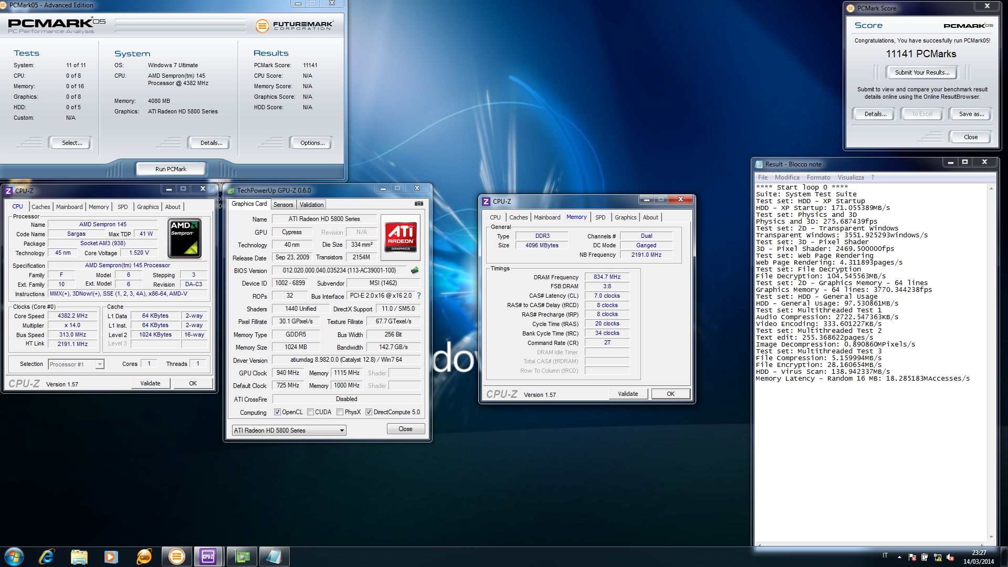This screenshot has height=567, width=1008.
Task: Click Save as... in PCMark Score
Action: 971,114
